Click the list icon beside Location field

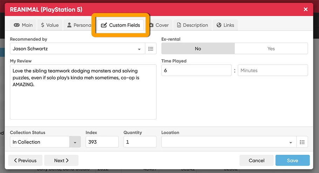302,142
